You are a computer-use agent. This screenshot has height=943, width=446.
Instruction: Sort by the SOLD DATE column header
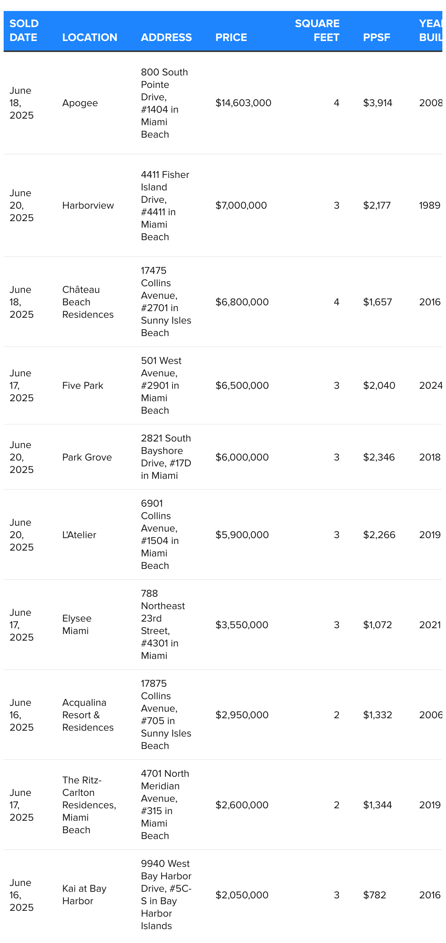click(24, 30)
